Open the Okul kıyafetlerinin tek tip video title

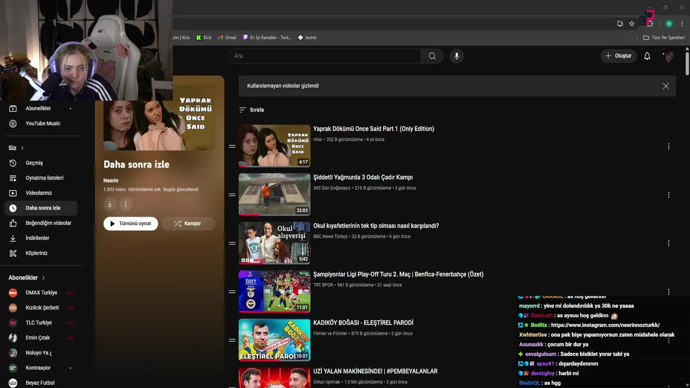376,226
